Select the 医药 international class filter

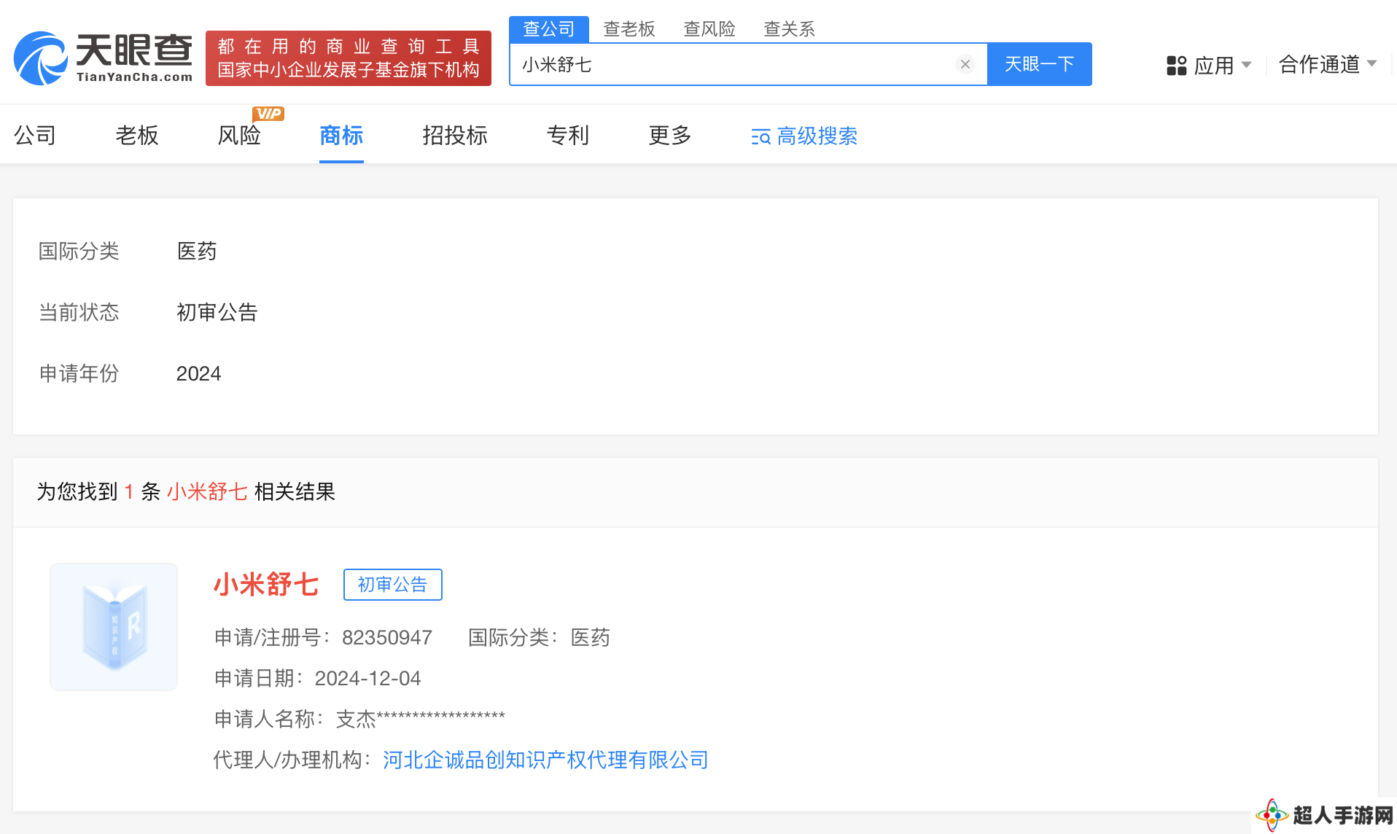pyautogui.click(x=197, y=251)
